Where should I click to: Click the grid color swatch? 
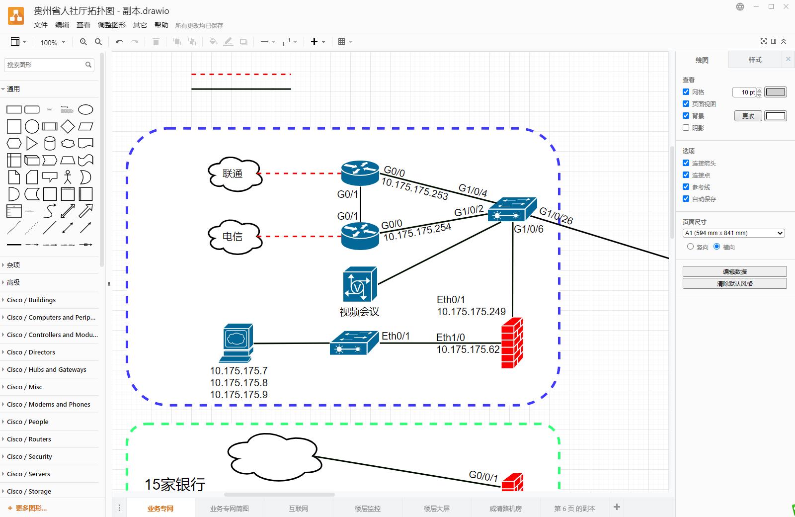coord(775,92)
